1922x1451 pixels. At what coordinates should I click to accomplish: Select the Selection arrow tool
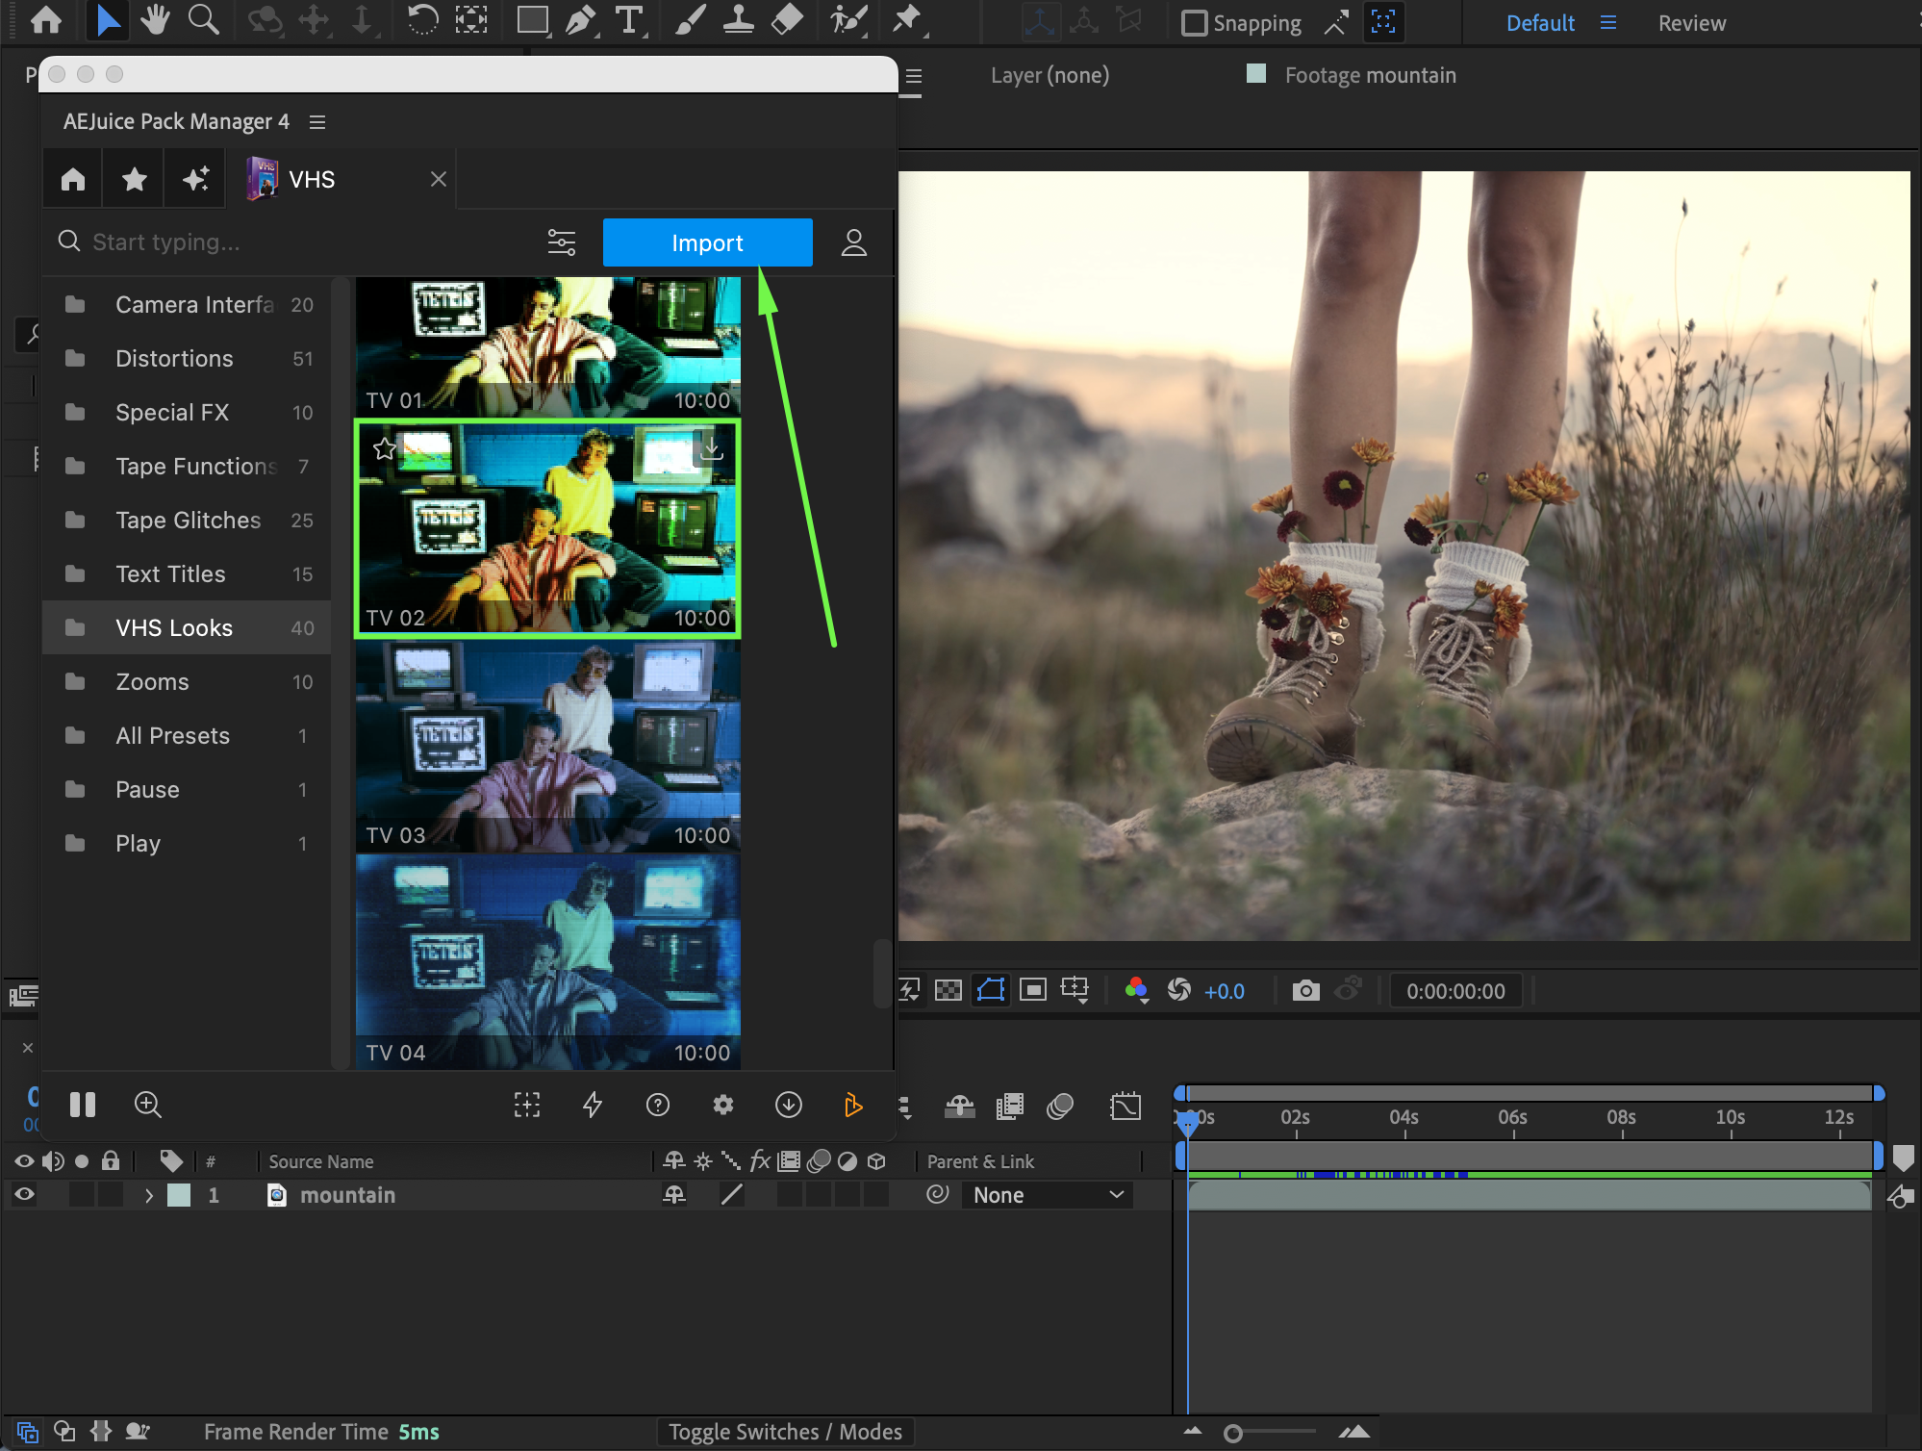tap(108, 20)
